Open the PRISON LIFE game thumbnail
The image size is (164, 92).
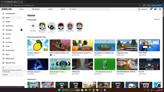pos(127,45)
